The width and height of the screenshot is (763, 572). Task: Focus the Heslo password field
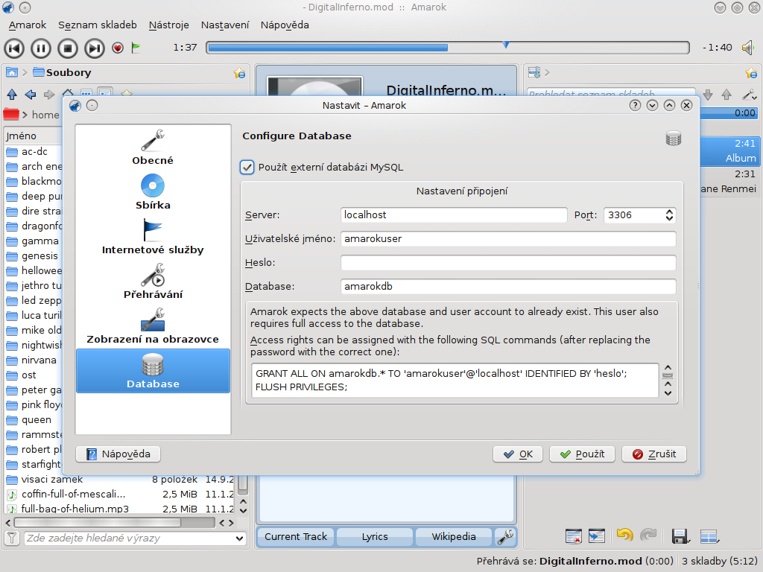[508, 263]
